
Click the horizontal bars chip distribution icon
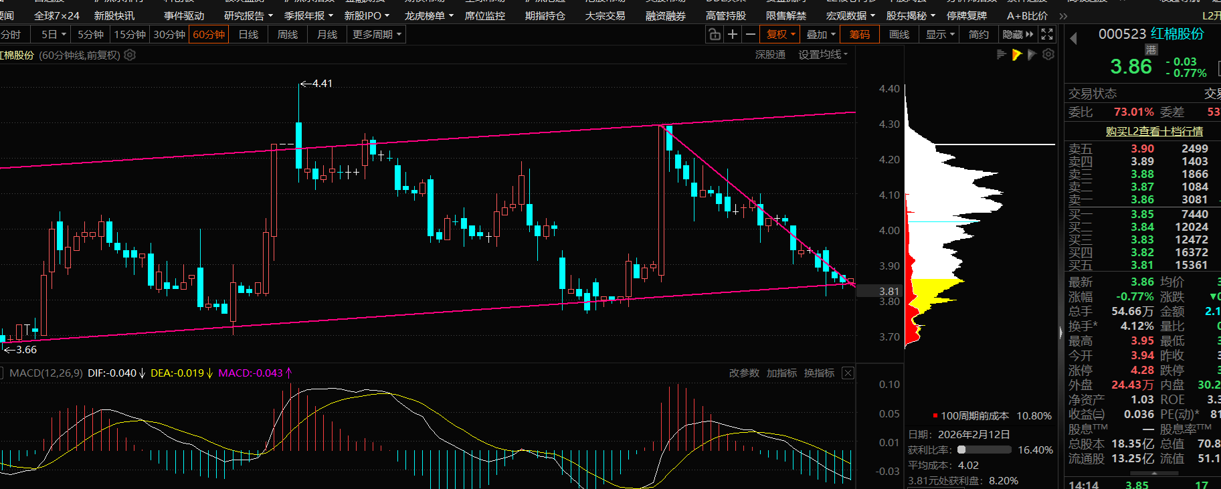point(1002,55)
